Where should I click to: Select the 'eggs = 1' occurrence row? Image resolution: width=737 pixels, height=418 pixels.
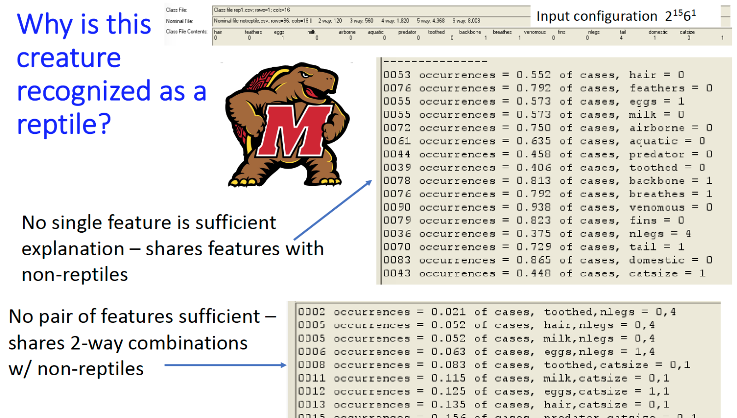tap(534, 102)
